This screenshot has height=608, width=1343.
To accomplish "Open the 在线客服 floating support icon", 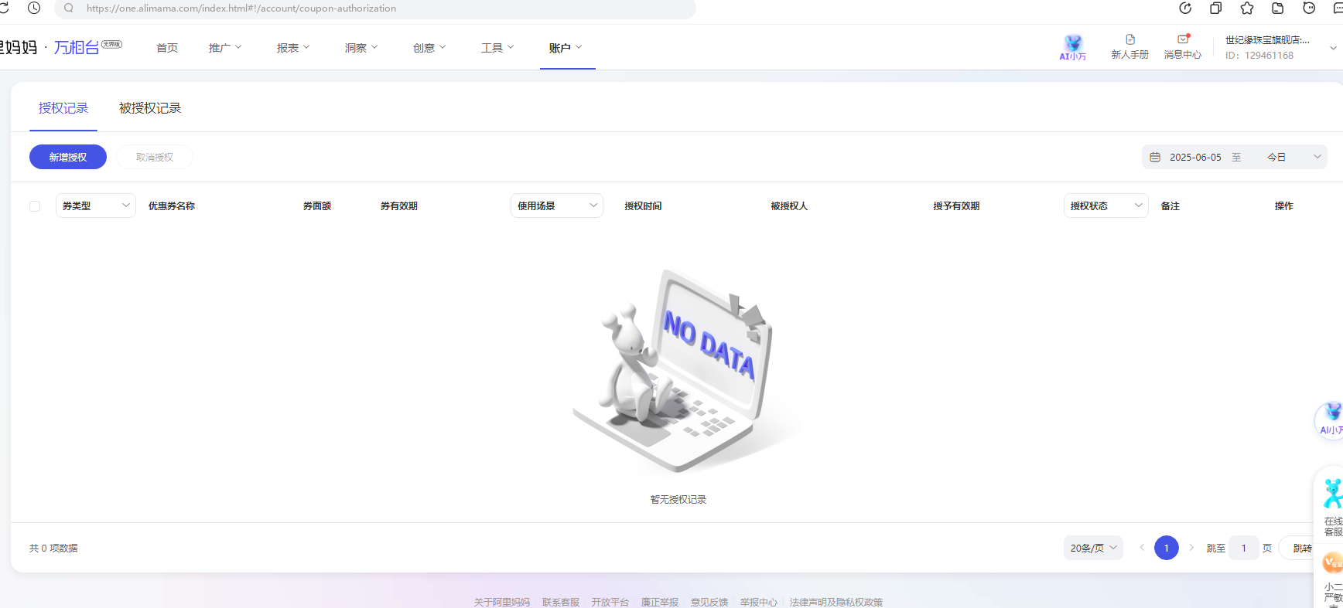I will tap(1332, 494).
